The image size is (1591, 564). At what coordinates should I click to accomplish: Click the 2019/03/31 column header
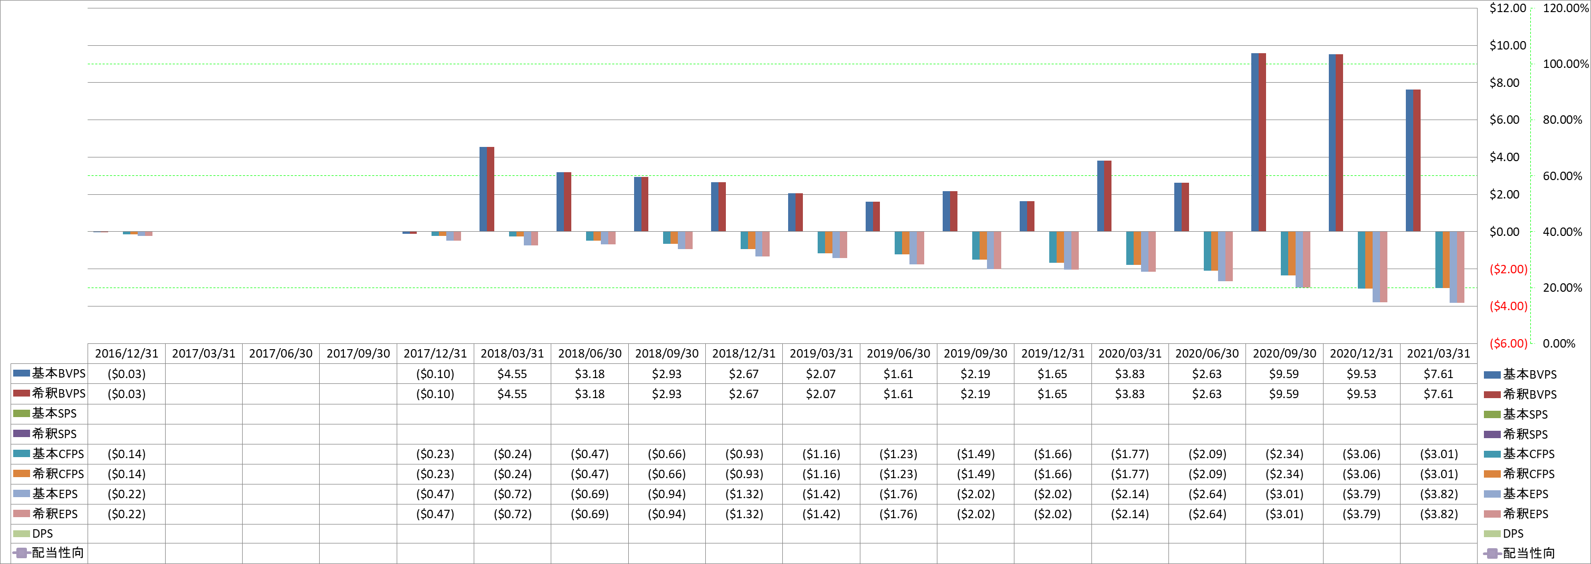point(821,353)
